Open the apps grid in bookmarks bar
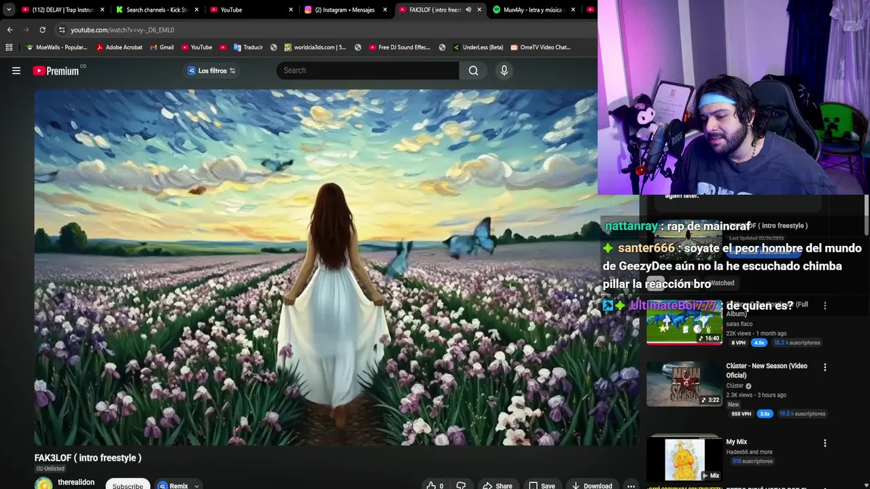This screenshot has width=870, height=489. 9,48
